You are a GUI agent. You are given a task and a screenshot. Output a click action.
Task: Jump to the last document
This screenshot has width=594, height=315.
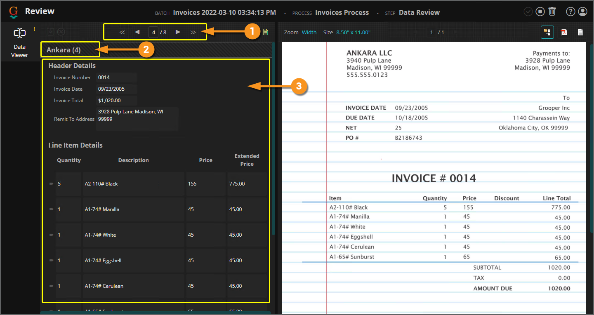pos(193,32)
